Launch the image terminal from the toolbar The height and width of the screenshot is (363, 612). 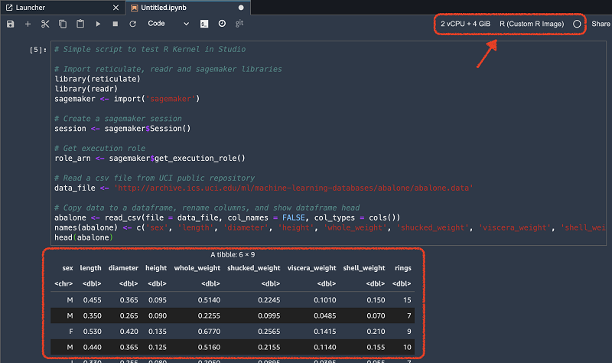point(204,24)
